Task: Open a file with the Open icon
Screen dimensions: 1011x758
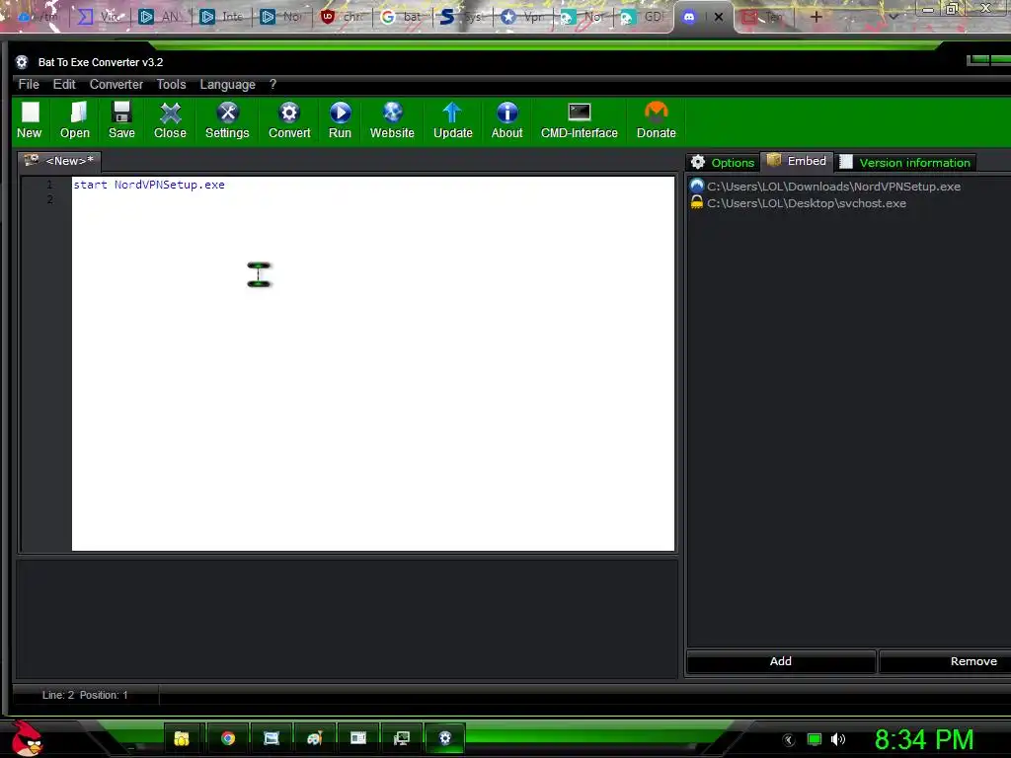Action: pyautogui.click(x=75, y=119)
